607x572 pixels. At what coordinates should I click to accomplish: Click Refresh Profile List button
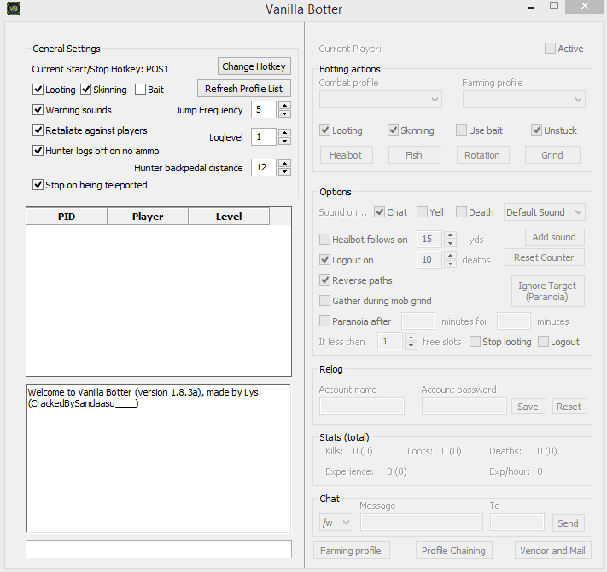click(x=244, y=89)
